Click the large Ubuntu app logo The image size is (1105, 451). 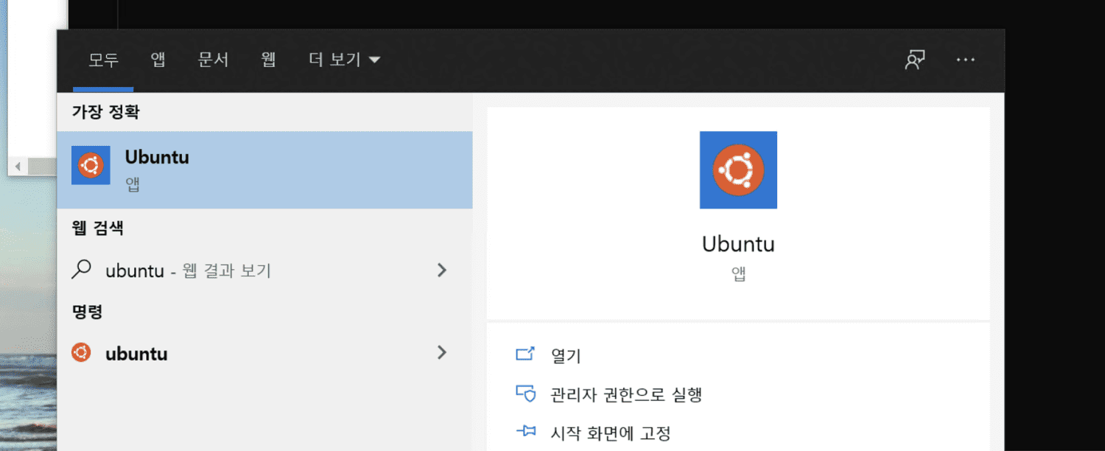click(738, 170)
